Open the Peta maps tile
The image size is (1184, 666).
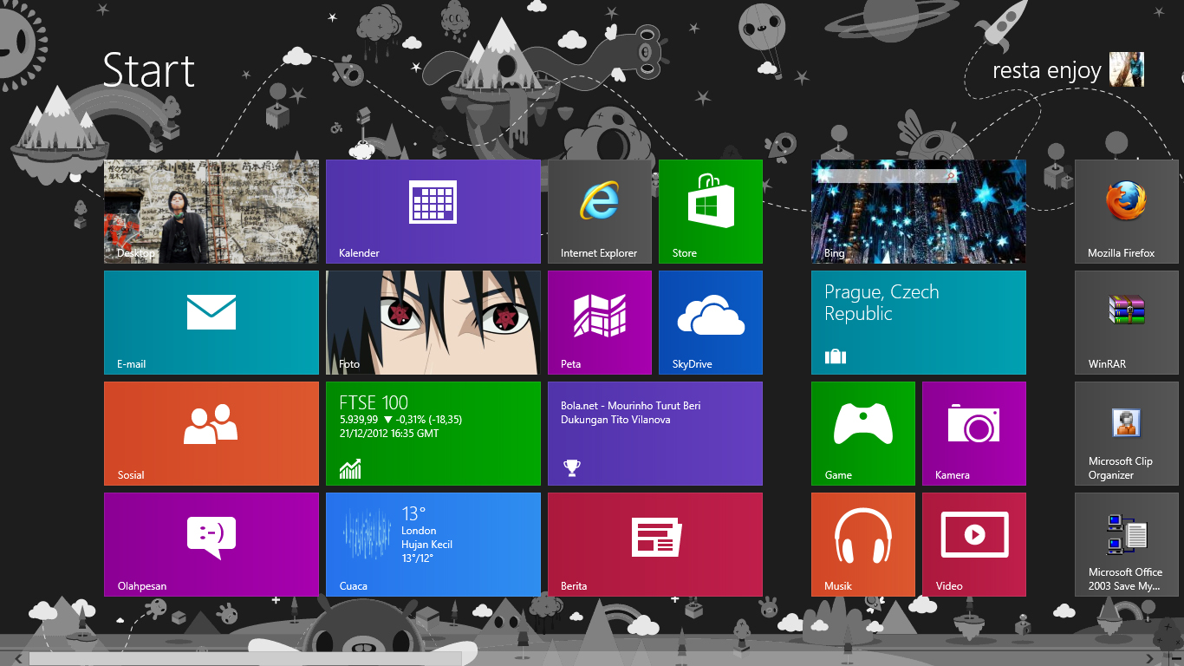(600, 323)
